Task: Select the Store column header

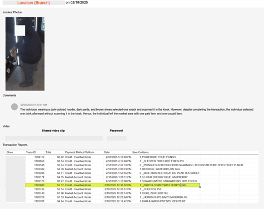Action: (x=9, y=152)
